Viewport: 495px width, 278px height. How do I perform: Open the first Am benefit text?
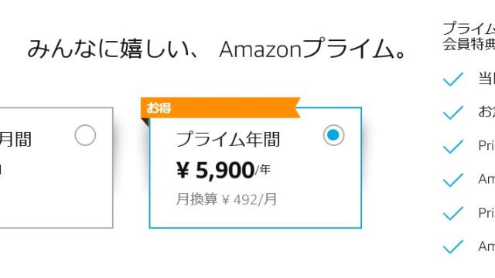click(486, 179)
